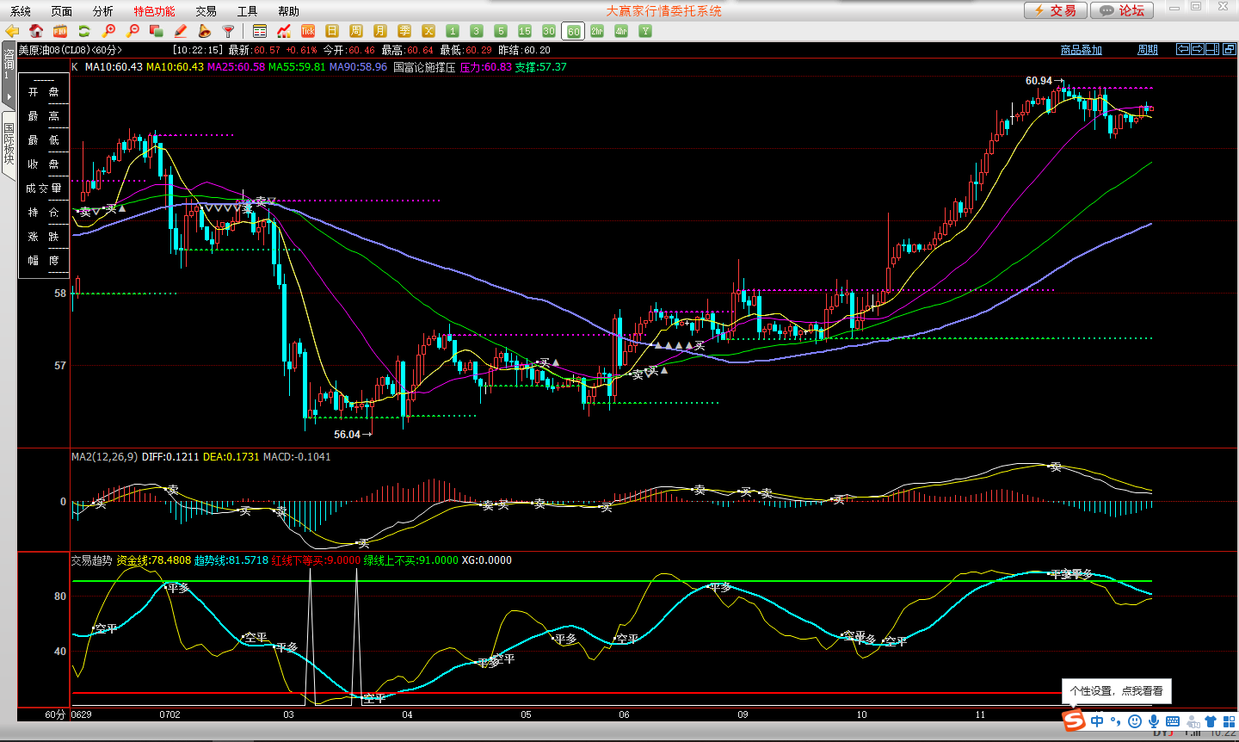
Task: Click the quote list table icon
Action: click(x=260, y=31)
